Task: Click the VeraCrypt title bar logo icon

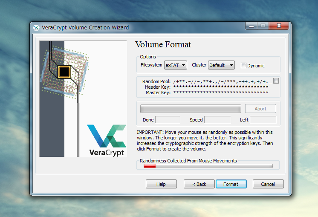Action: click(36, 28)
